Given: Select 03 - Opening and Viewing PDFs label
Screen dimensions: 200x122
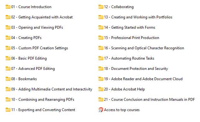Looking at the screenshot, I should click(37, 27).
